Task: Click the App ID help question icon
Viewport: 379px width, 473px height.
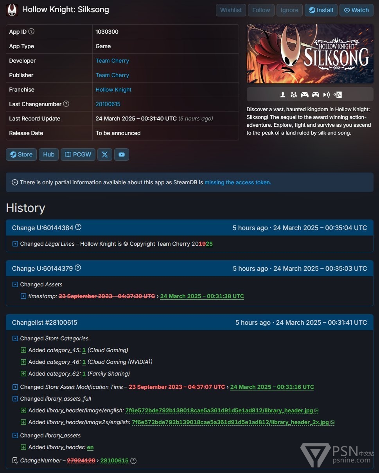Action: pos(32,31)
